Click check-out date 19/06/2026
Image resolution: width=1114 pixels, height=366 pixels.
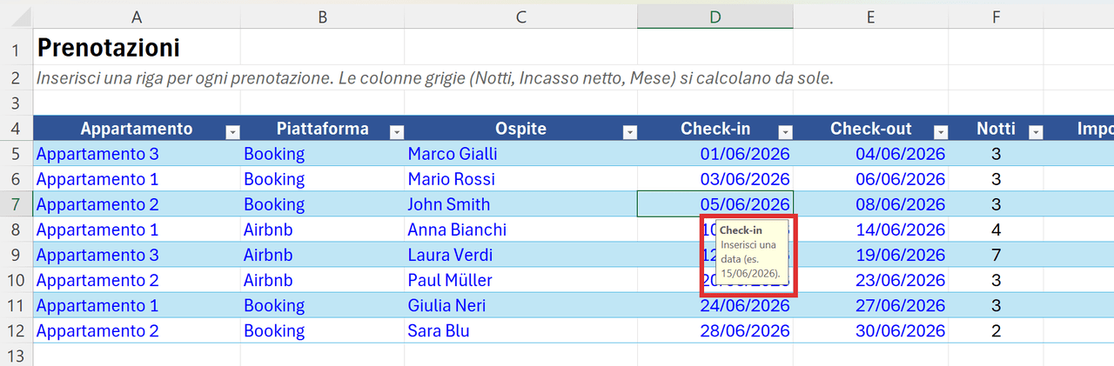[870, 255]
